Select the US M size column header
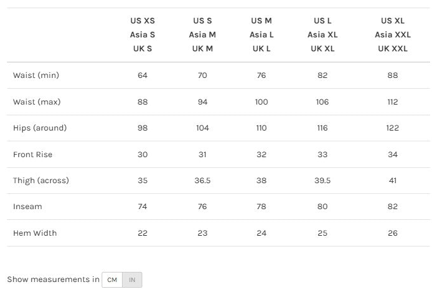This screenshot has width=432, height=289. tap(262, 35)
